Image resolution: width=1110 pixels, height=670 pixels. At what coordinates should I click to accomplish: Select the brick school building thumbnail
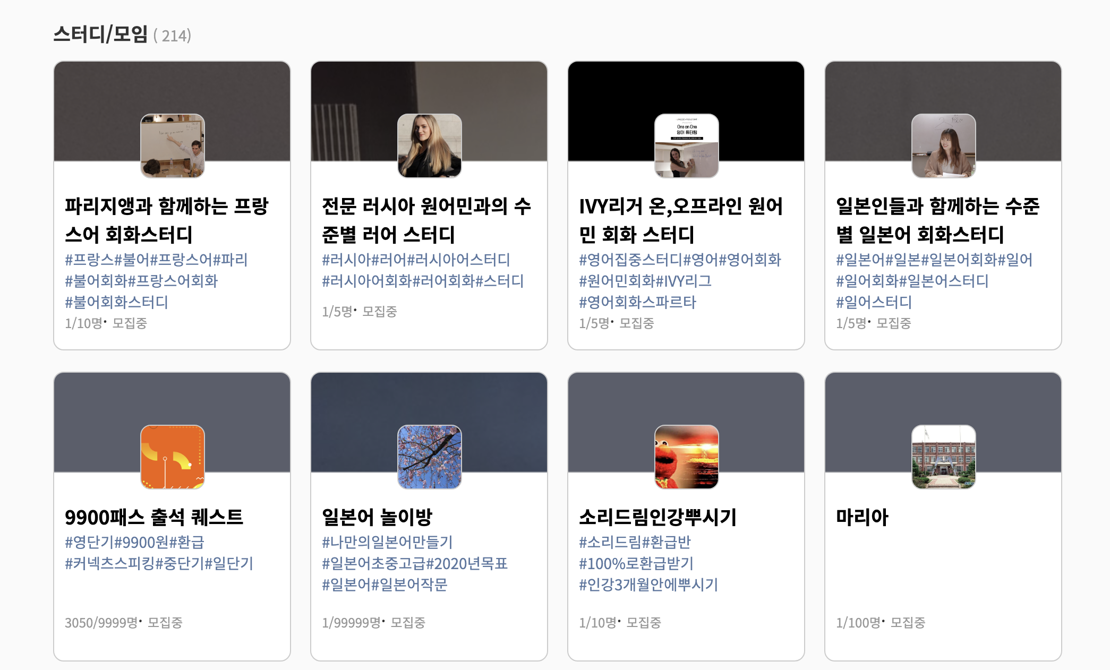point(943,457)
